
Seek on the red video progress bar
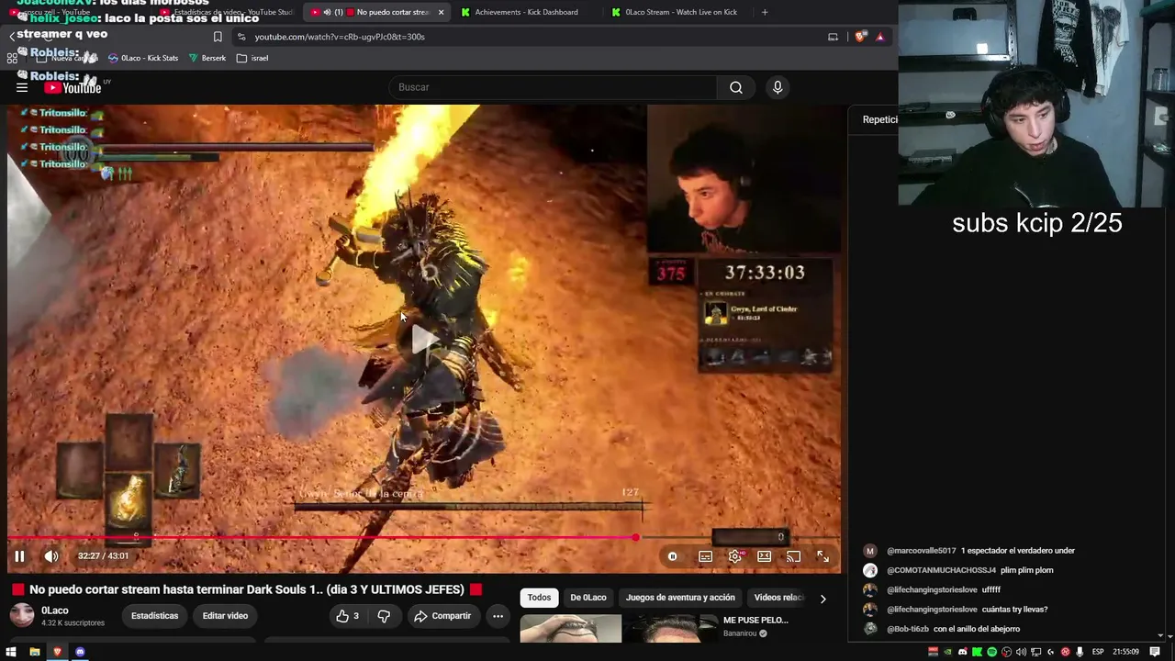[423, 538]
